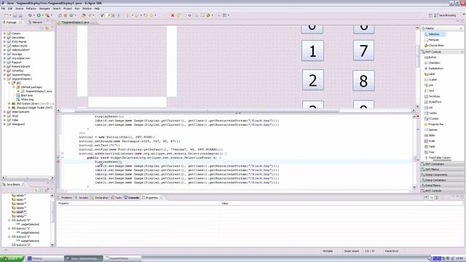This screenshot has width=466, height=262.
Task: Expand the SWT Menus palette drawer
Action: [x=442, y=170]
